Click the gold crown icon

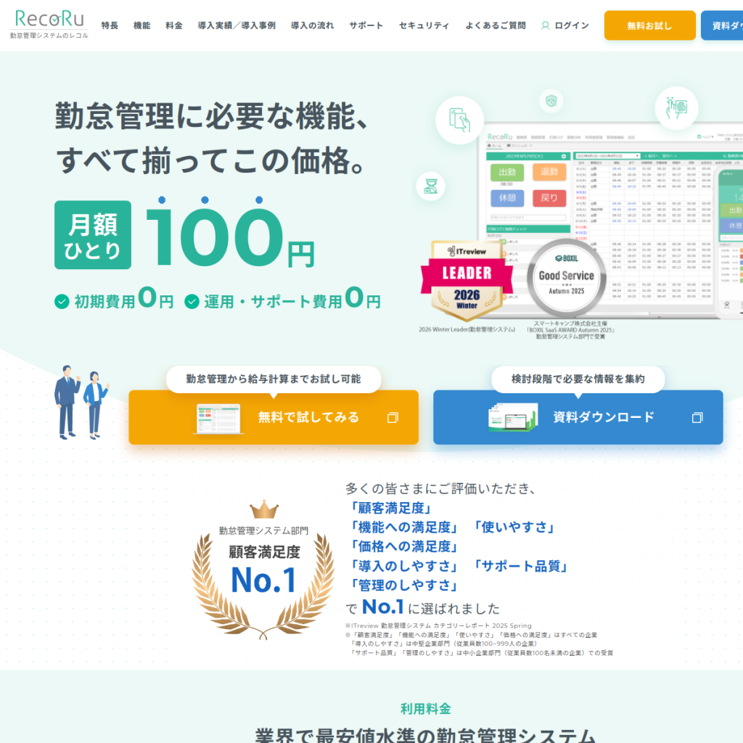[264, 509]
